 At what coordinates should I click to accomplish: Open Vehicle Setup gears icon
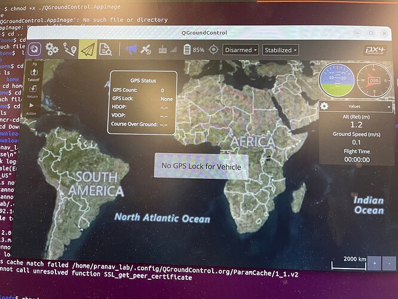[x=52, y=49]
